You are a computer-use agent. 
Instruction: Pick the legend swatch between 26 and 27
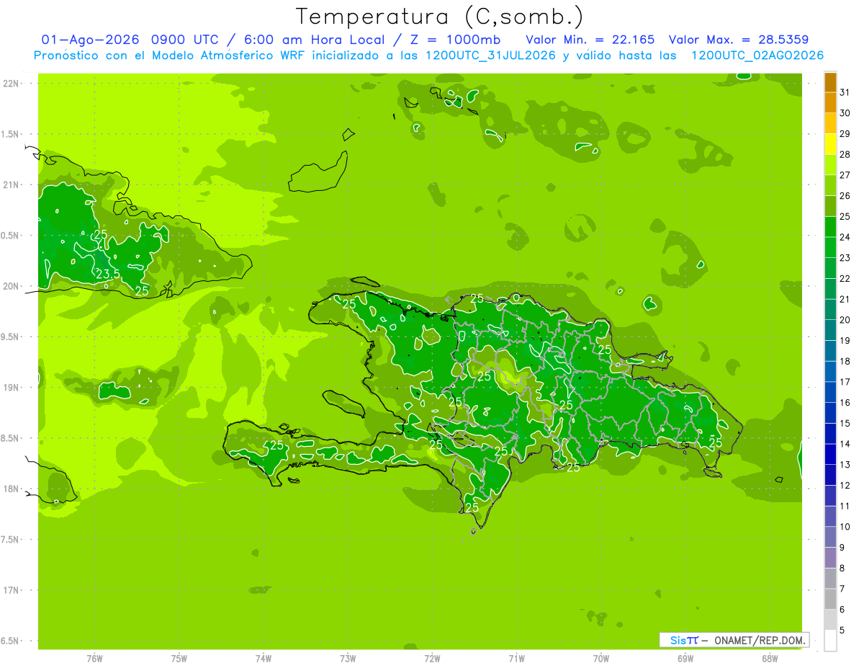[x=830, y=186]
